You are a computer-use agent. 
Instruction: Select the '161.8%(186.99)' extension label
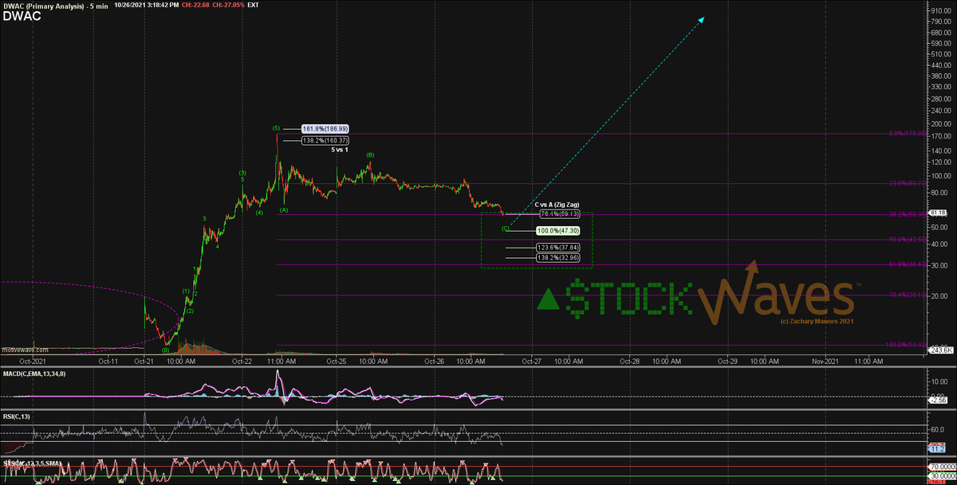pos(325,128)
